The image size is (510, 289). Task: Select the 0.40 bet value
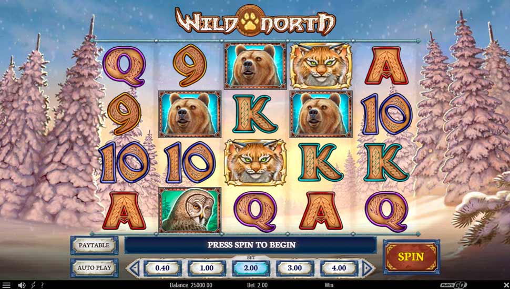point(162,268)
